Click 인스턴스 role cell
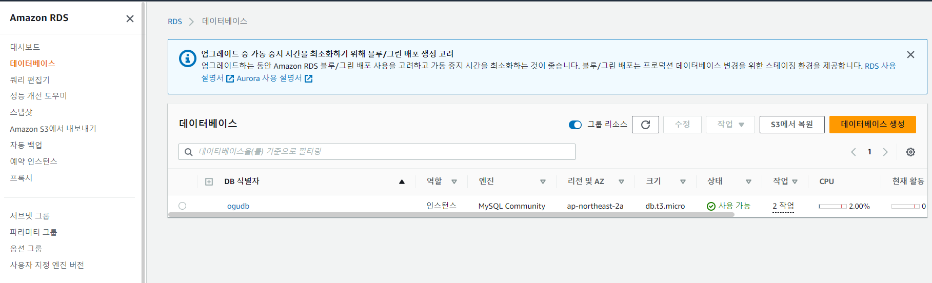Image resolution: width=932 pixels, height=283 pixels. tap(442, 206)
